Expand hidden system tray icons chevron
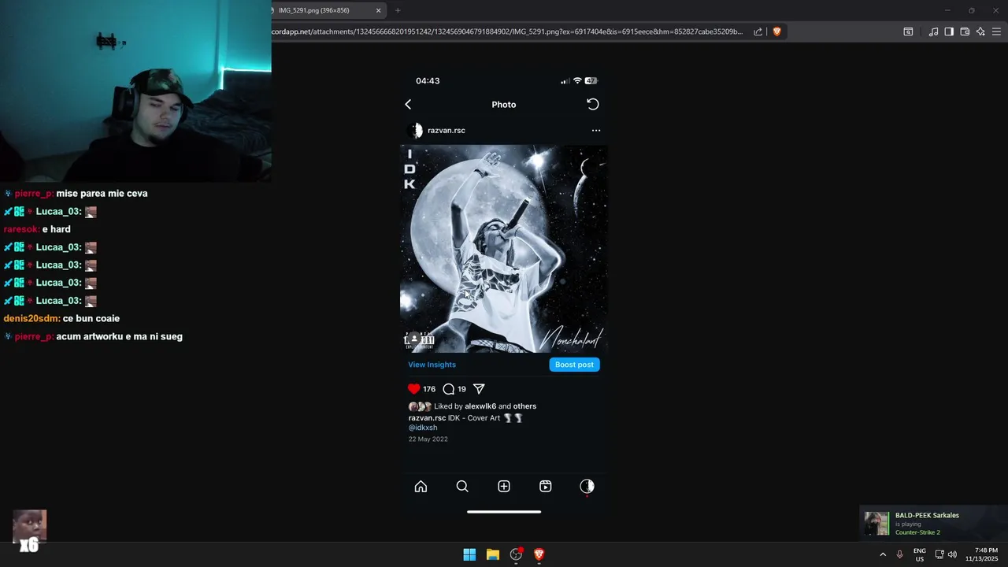 click(883, 554)
